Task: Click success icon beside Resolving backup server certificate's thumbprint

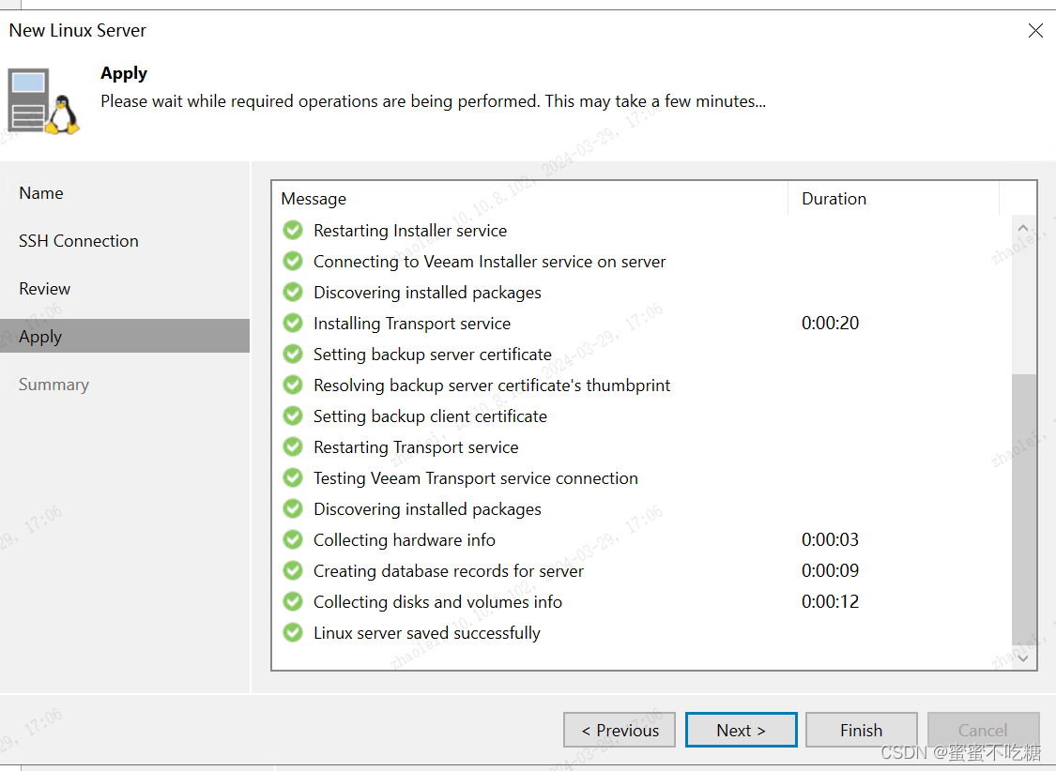Action: [x=293, y=385]
